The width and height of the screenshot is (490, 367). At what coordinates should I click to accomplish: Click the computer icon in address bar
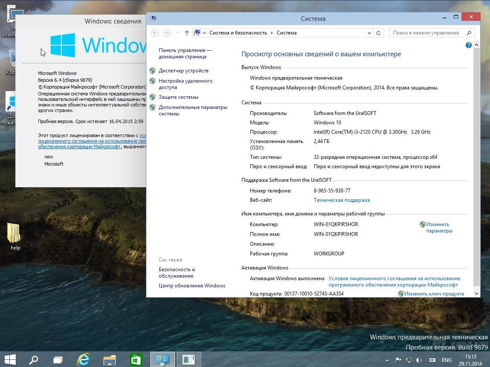coord(197,32)
